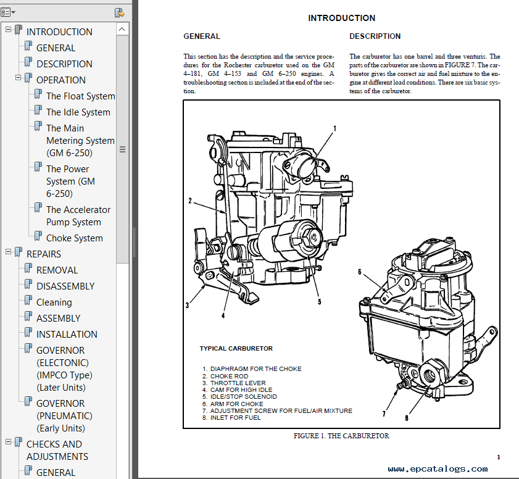Viewport: 519px width, 479px height.
Task: Click the bookmark icon beside The Power System
Action: 38,167
